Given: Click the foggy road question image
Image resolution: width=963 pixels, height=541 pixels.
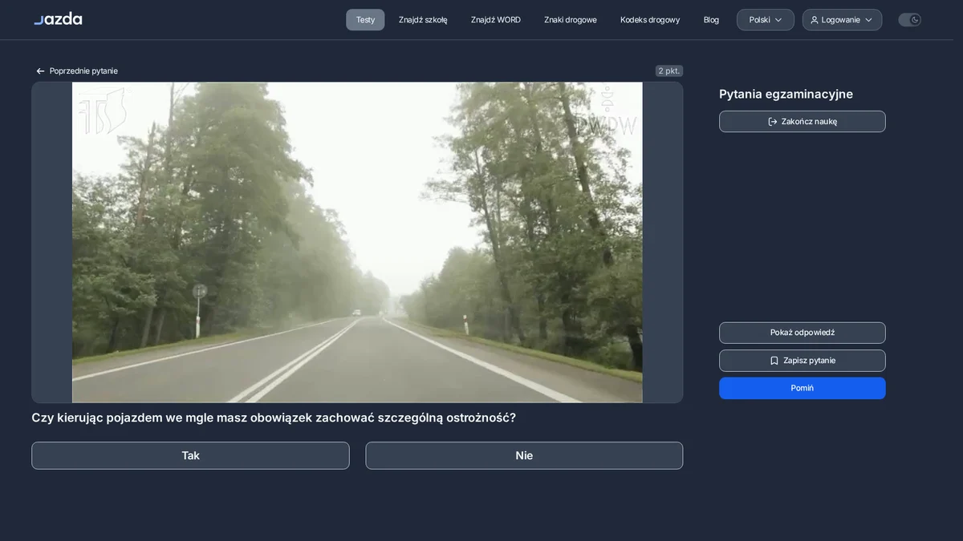Looking at the screenshot, I should point(357,242).
